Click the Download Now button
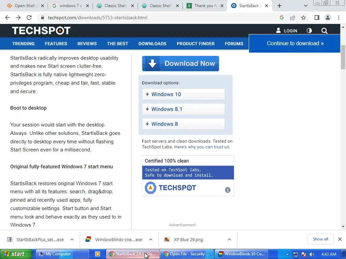This screenshot has height=259, width=346. pos(180,63)
